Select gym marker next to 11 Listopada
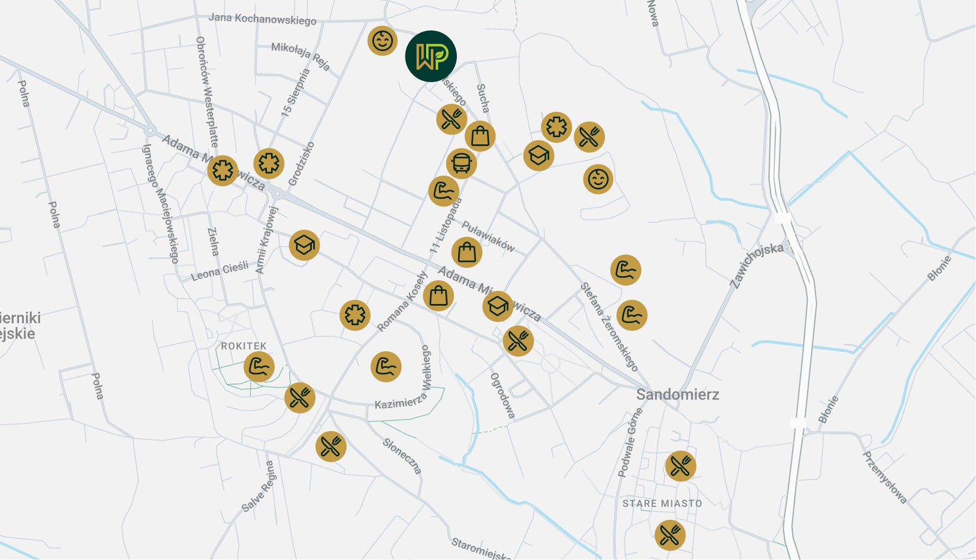 (x=444, y=191)
